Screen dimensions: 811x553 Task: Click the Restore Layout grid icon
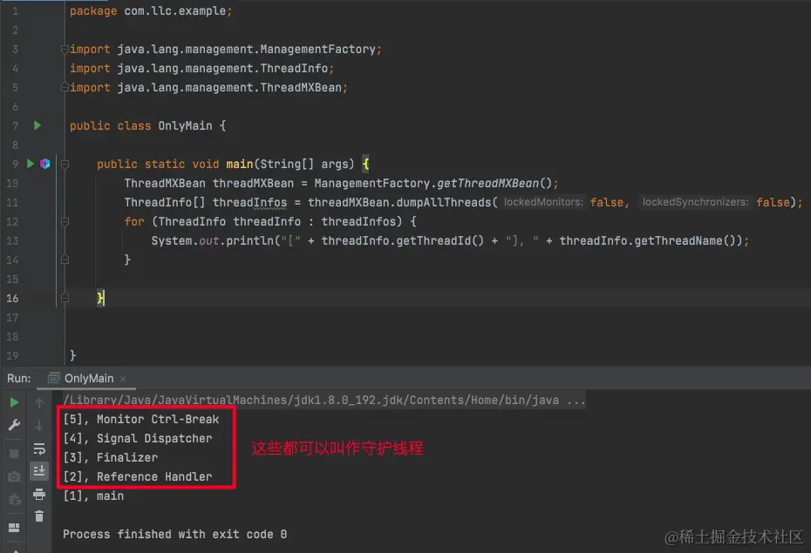click(14, 527)
